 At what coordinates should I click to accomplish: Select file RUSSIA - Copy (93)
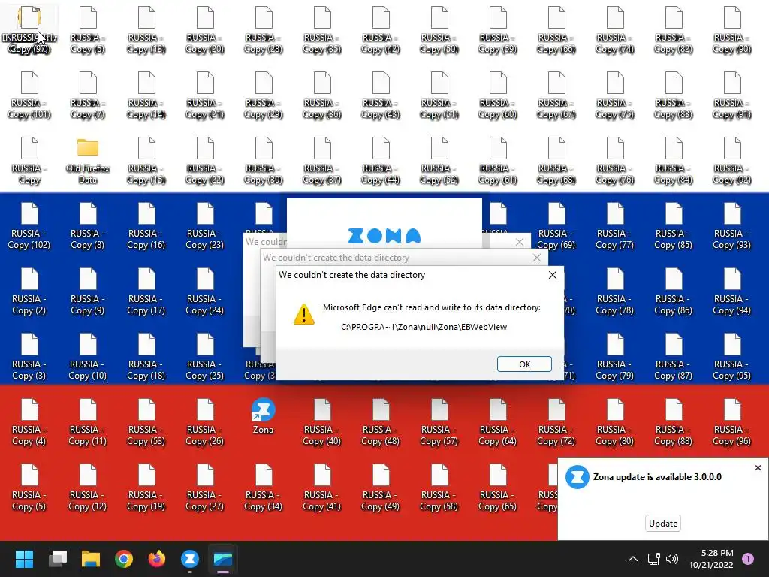tap(731, 225)
